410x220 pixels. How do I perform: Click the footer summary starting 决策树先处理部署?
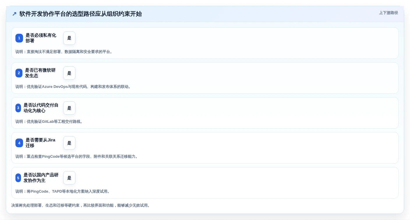tap(81, 205)
